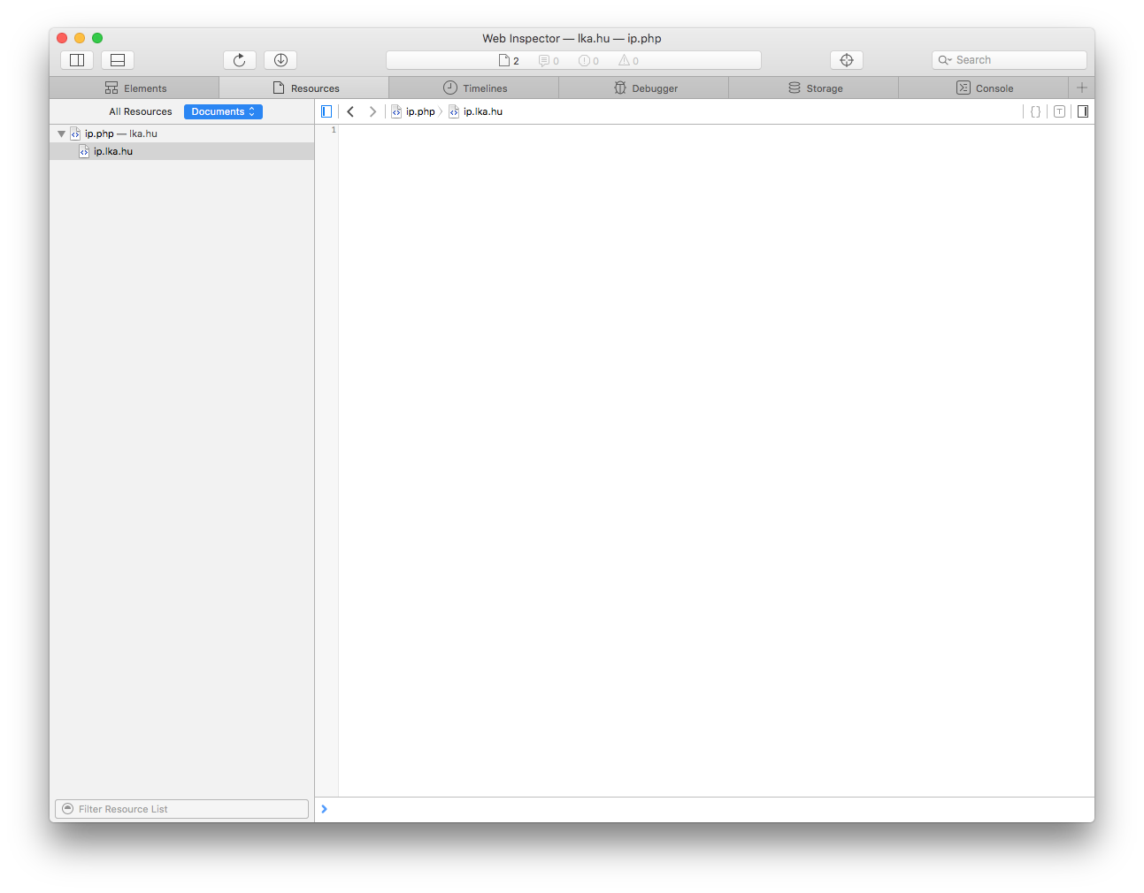Zoom the Web Inspector window
The image size is (1144, 893).
[97, 38]
